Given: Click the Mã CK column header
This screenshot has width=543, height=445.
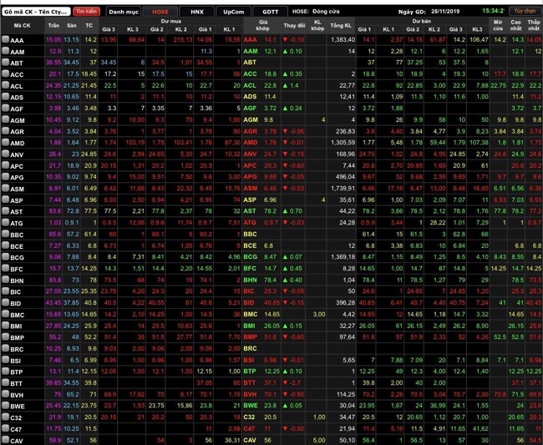Looking at the screenshot, I should [x=23, y=26].
